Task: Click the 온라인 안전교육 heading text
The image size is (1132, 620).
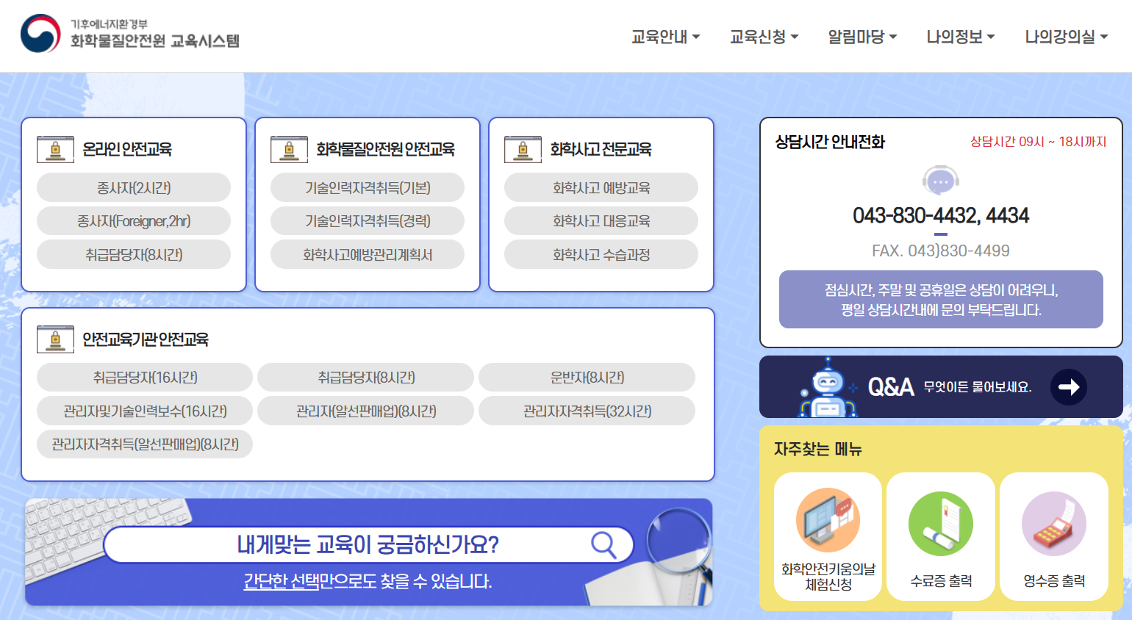Action: pyautogui.click(x=127, y=149)
